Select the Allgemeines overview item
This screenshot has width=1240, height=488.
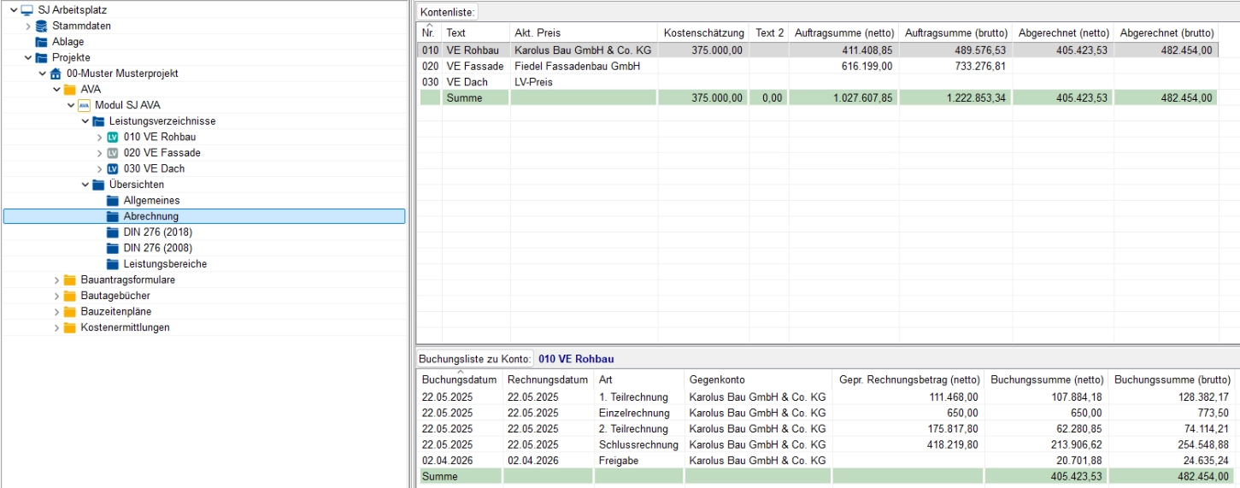(x=151, y=201)
